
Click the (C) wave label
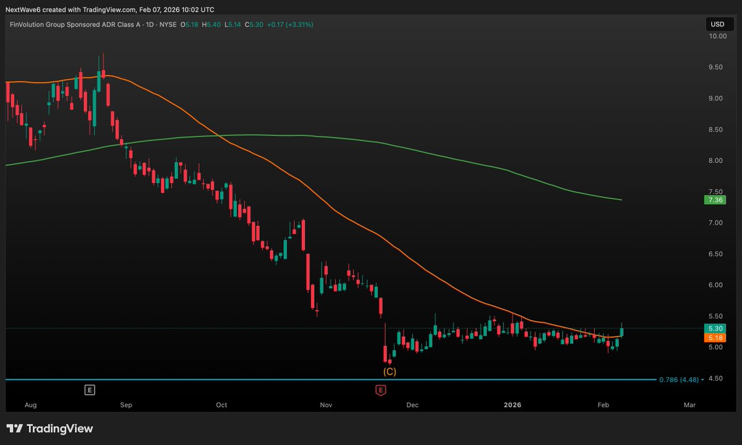coord(390,371)
